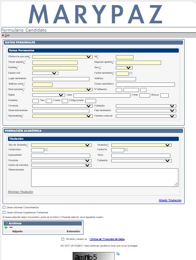Viewport: 196px width, 260px height.
Task: Click the MARYPAZ logo
Action: 96,14
